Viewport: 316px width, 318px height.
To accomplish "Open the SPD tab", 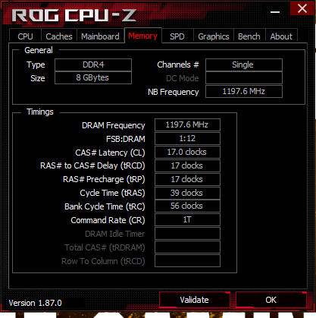I will pyautogui.click(x=177, y=36).
